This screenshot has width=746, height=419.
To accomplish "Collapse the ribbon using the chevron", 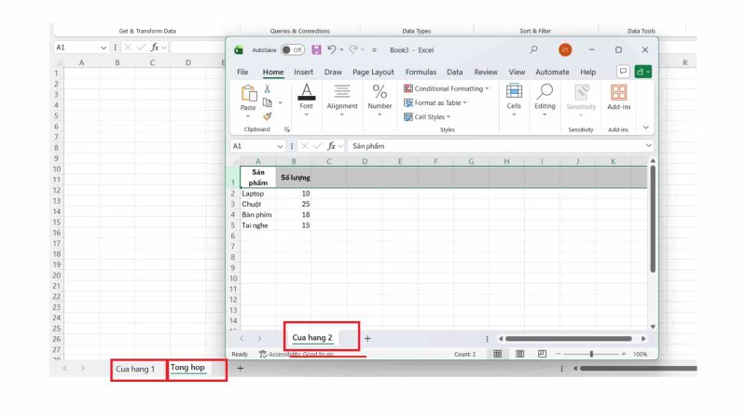I will coord(645,128).
